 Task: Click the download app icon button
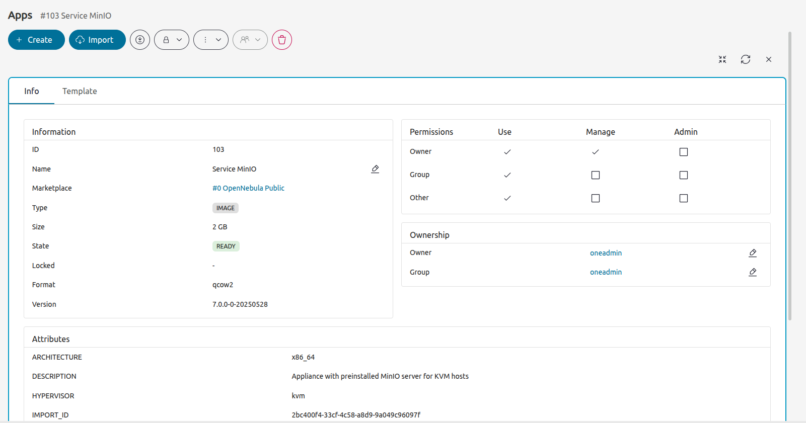(140, 40)
